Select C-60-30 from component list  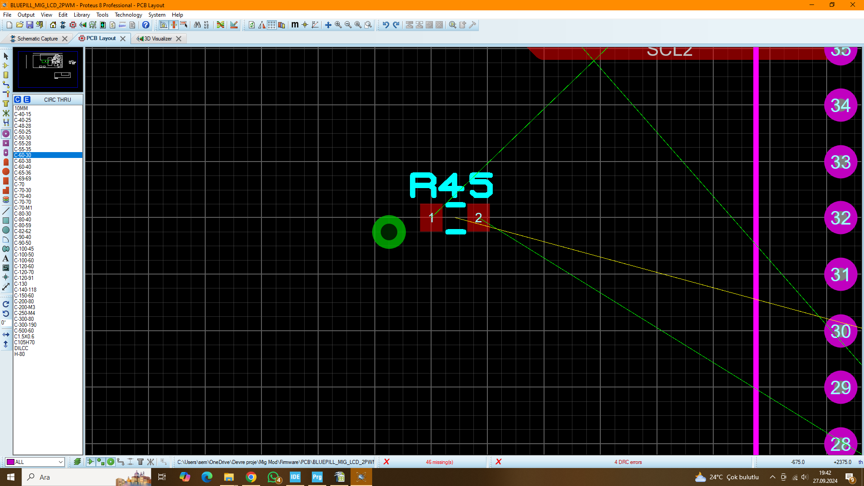[45, 155]
